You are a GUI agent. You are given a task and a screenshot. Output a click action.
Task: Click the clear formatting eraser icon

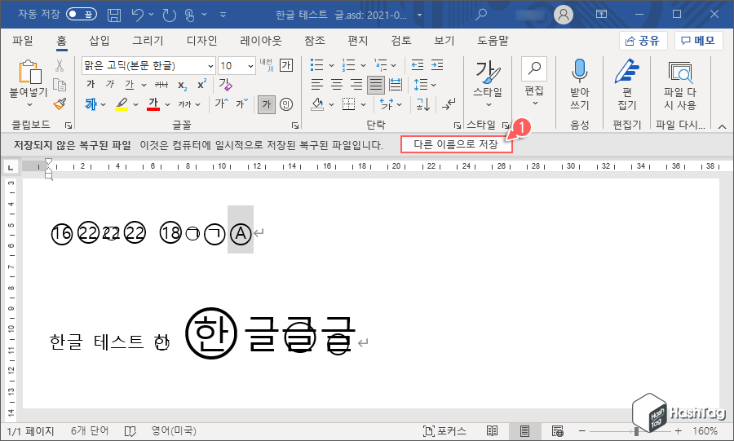tap(225, 84)
